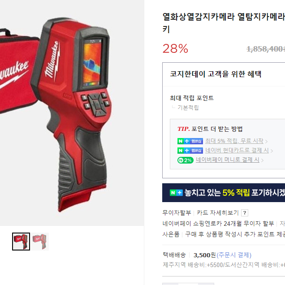Open the 네이버페이 머니로 결제 시 link
The image size is (285, 285).
point(227,160)
